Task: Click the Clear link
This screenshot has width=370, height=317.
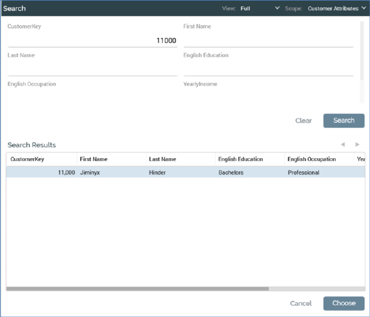Action: 303,120
